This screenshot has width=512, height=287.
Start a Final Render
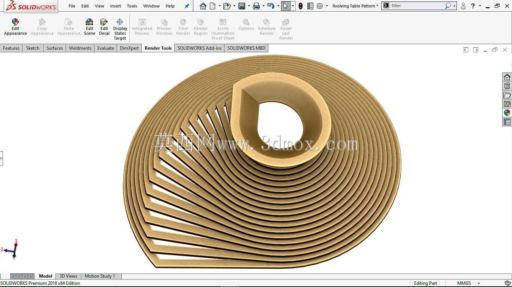183,27
